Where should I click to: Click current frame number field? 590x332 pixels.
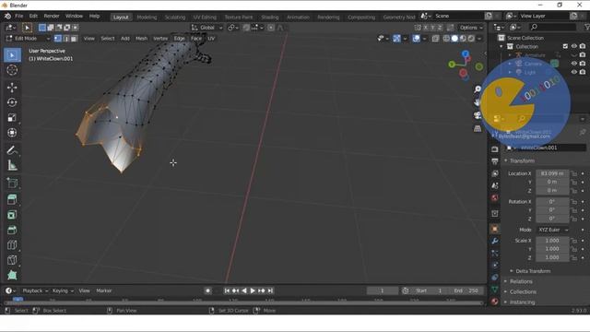tap(383, 290)
